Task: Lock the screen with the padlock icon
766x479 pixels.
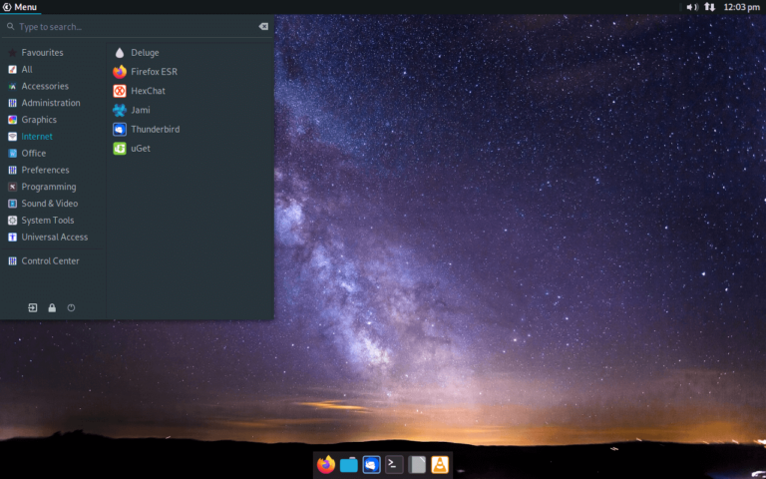Action: 52,308
